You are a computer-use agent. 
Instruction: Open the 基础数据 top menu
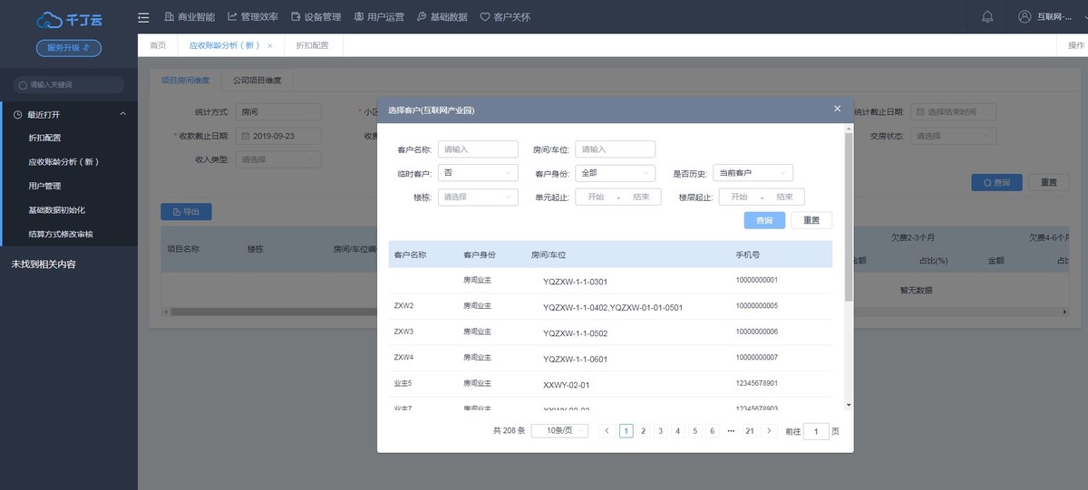pos(442,17)
